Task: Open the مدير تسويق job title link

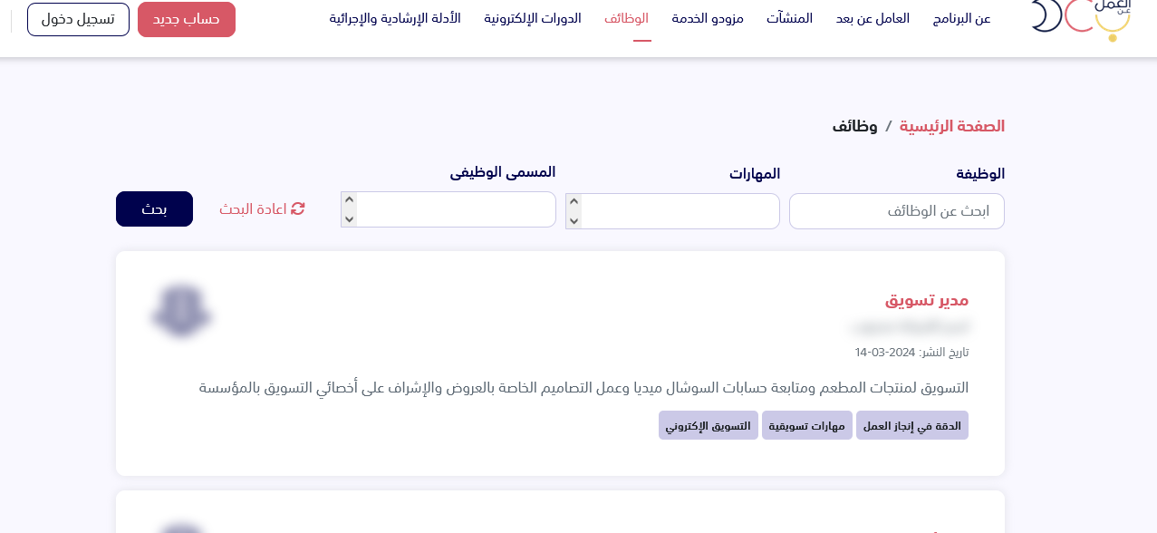Action: click(927, 300)
